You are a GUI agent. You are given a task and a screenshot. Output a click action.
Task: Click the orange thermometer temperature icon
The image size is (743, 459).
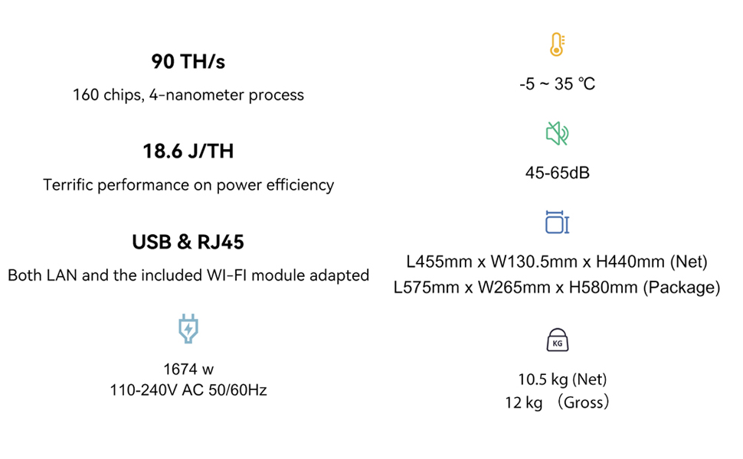click(x=557, y=45)
